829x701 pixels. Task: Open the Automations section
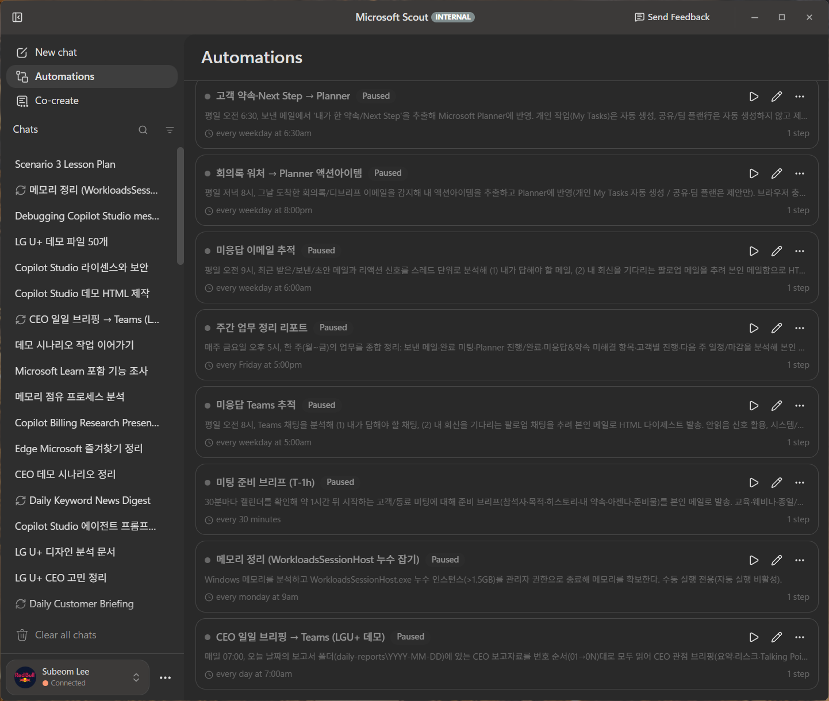92,76
